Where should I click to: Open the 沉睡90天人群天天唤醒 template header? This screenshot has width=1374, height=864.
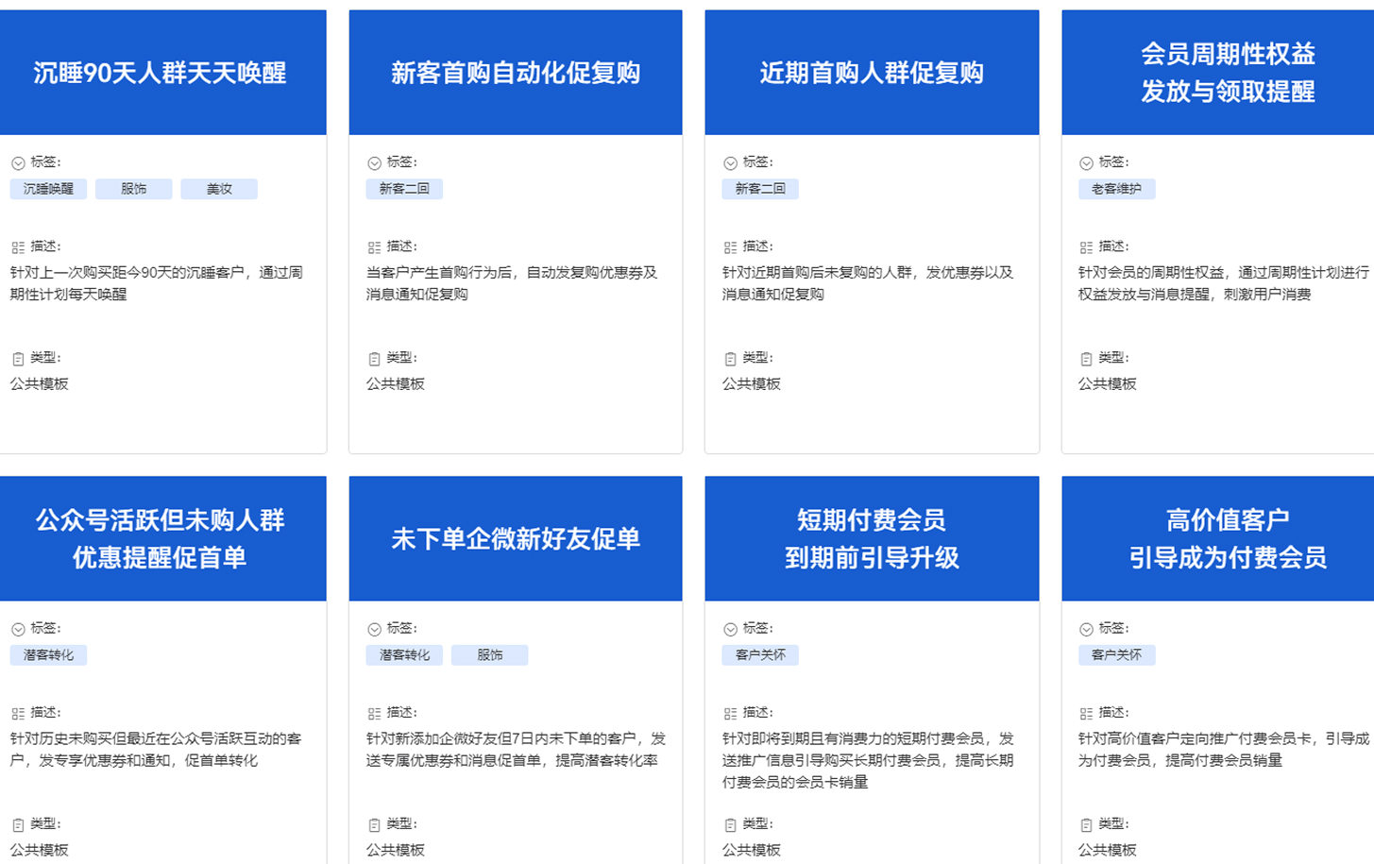click(164, 72)
